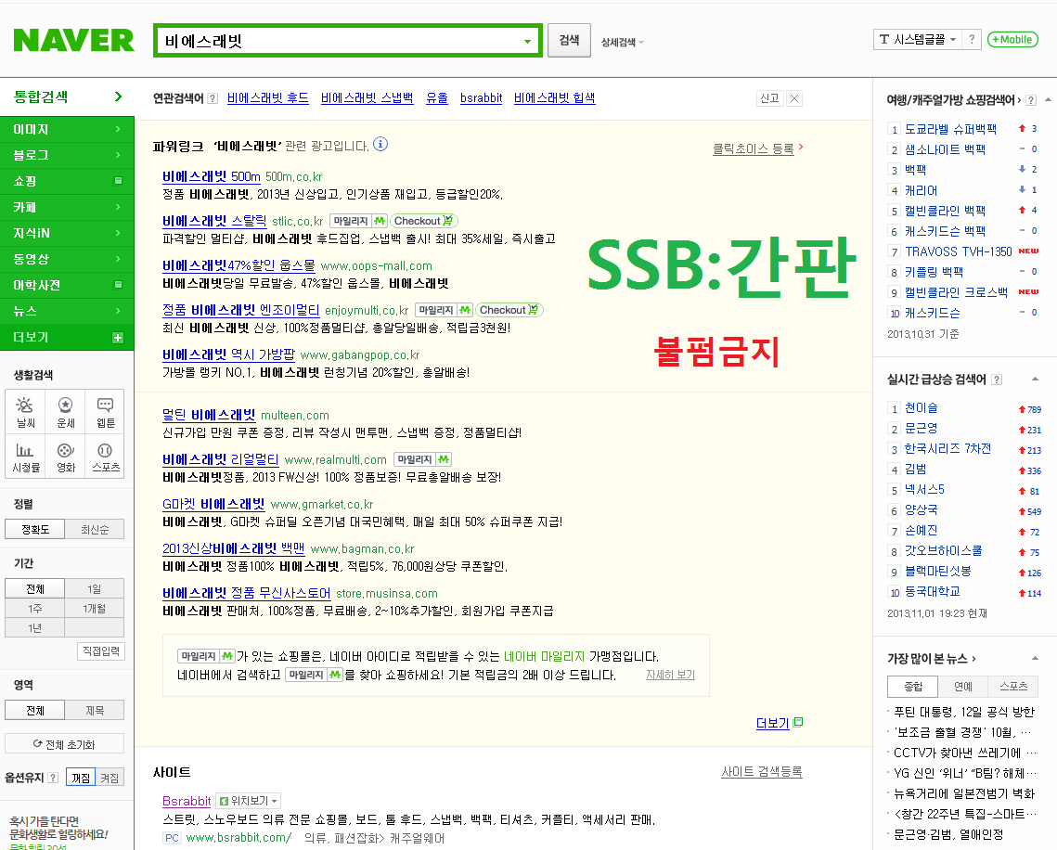
Task: Click the Checkout badge on 엔조이멀티 ad
Action: [x=509, y=310]
